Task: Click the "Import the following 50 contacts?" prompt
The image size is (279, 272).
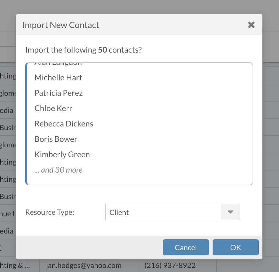Action: click(x=83, y=50)
